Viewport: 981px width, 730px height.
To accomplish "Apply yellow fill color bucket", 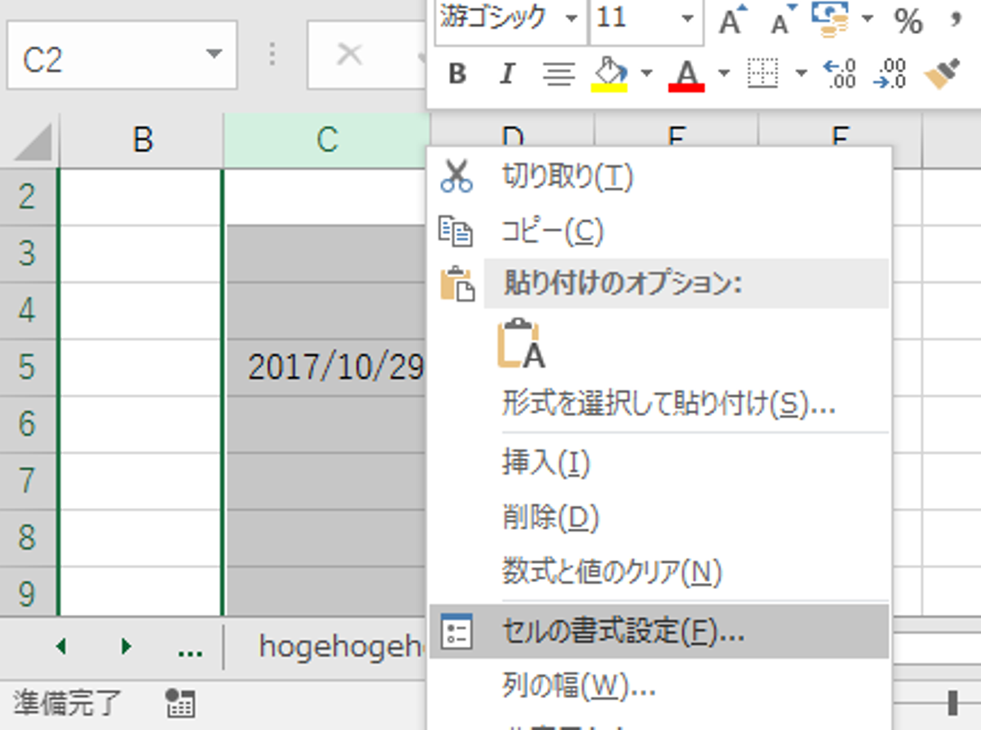I will (x=610, y=74).
